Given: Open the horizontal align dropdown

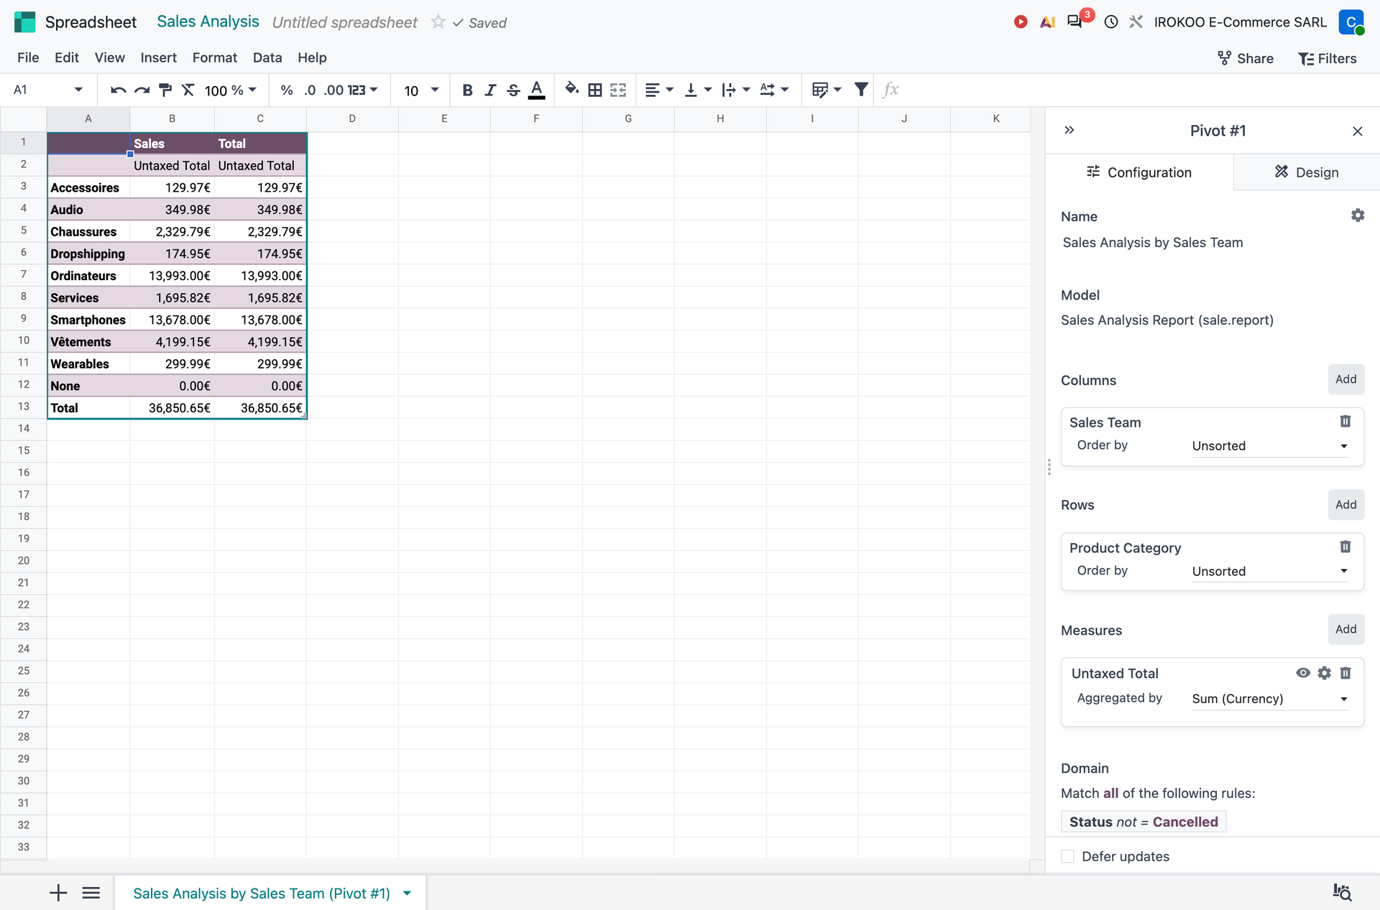Looking at the screenshot, I should tap(659, 90).
